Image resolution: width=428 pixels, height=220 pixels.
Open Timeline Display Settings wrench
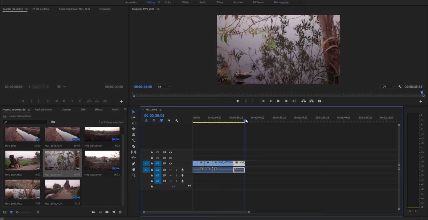[x=177, y=121]
